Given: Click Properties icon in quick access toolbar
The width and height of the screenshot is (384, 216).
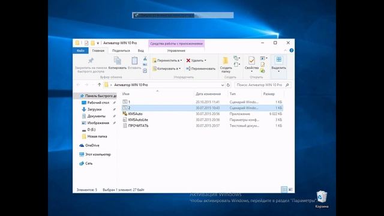Looking at the screenshot, I should pos(86,43).
